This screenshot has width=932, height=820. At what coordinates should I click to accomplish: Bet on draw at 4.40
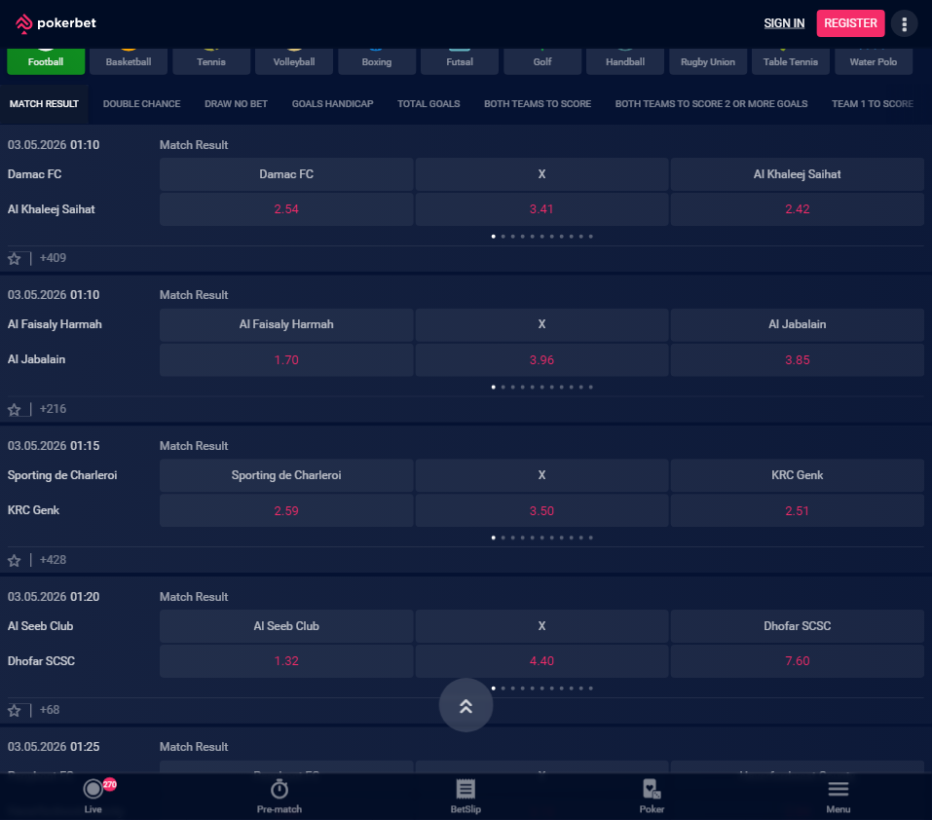541,661
